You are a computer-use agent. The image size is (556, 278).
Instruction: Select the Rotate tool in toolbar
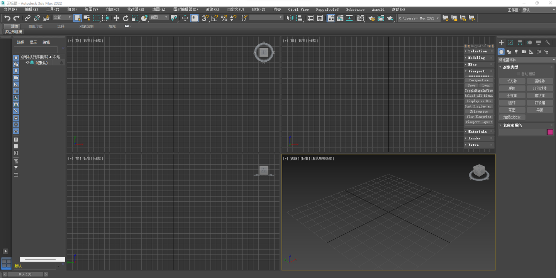[125, 18]
